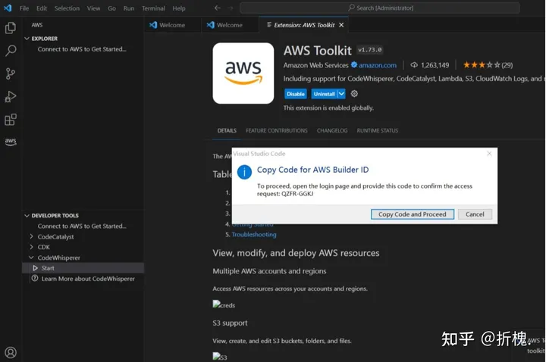Click the navigate back arrow
The image size is (546, 362).
click(218, 8)
